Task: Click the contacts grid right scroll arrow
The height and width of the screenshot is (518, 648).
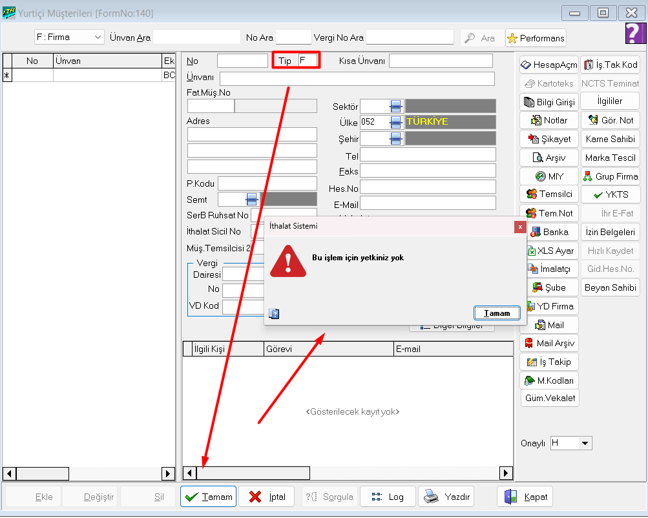Action: 507,473
